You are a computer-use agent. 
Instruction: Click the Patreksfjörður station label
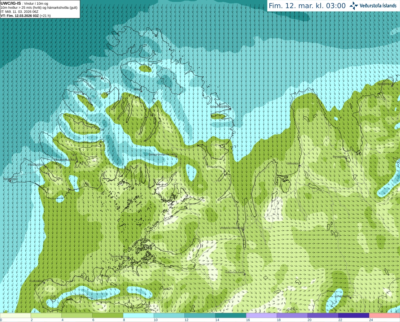pyautogui.click(x=36, y=164)
